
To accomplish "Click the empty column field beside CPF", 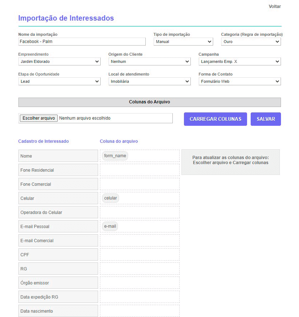I will click(140, 254).
